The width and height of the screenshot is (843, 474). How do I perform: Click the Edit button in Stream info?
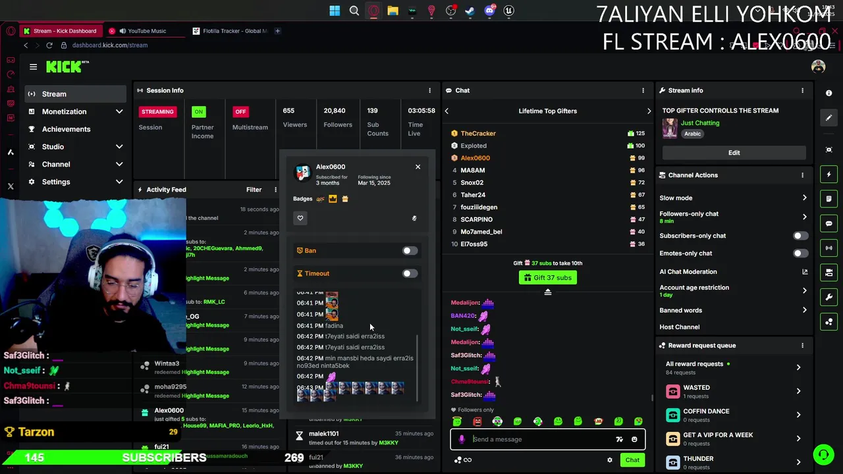click(x=734, y=153)
